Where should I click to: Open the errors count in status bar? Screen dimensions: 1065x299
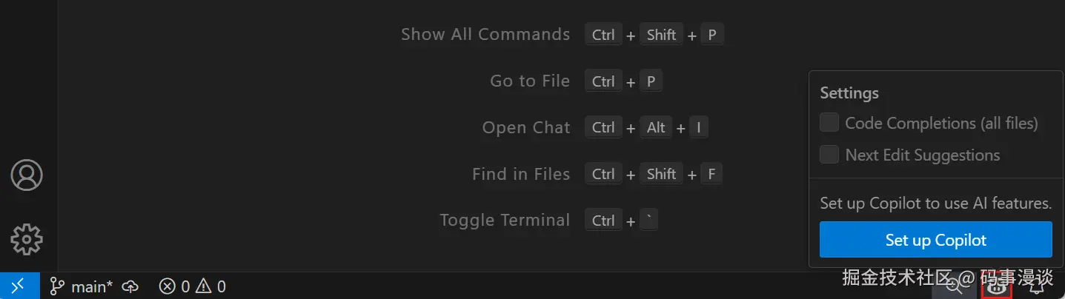coord(175,286)
